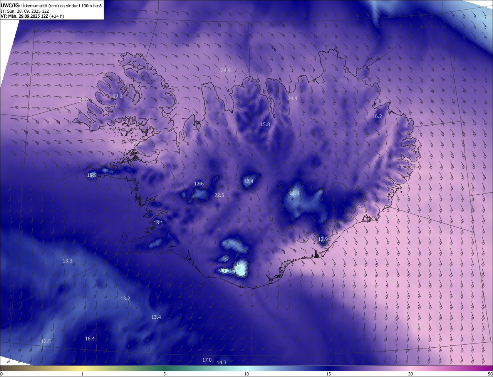Click the 30 label on the color scale
This screenshot has width=493, height=377.
(411, 374)
